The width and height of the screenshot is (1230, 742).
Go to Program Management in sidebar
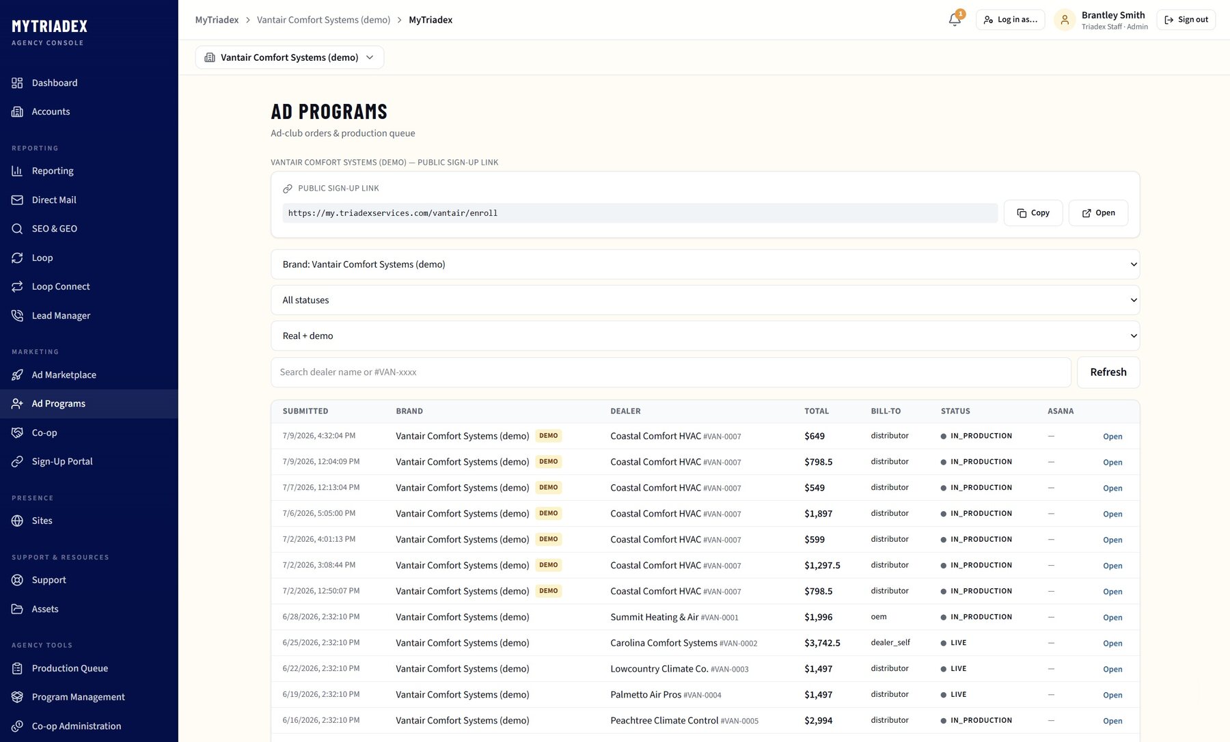pos(89,697)
